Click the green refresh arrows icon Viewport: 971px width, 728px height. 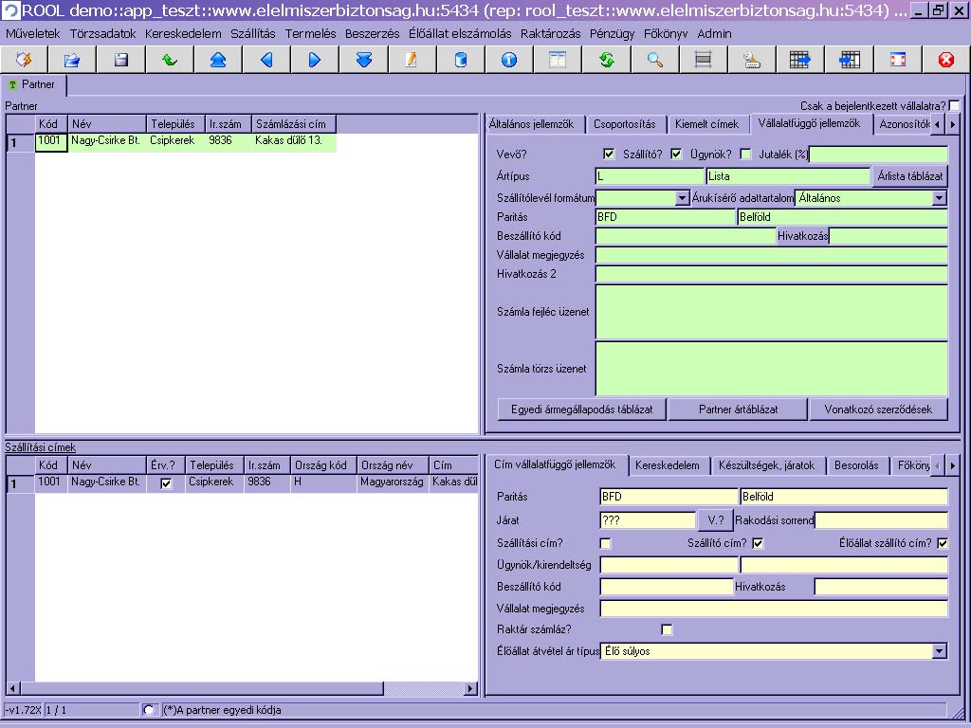point(607,60)
